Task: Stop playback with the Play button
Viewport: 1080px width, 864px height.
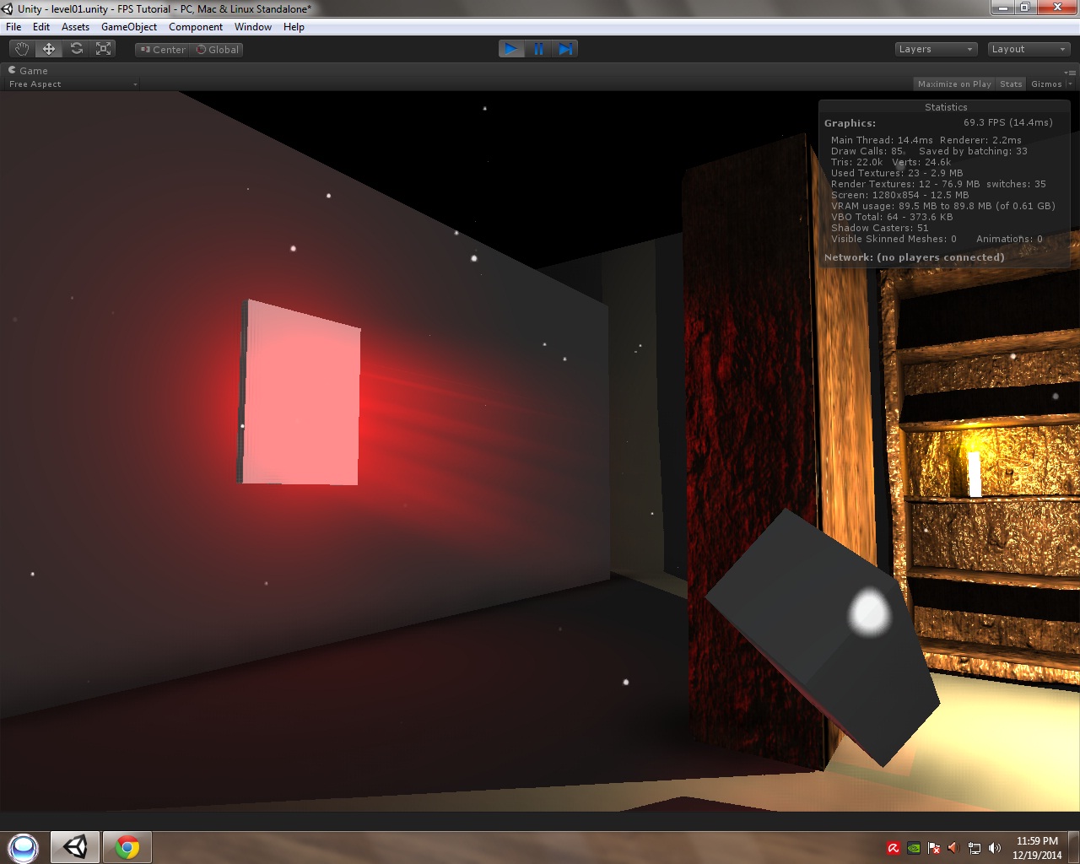Action: 510,48
